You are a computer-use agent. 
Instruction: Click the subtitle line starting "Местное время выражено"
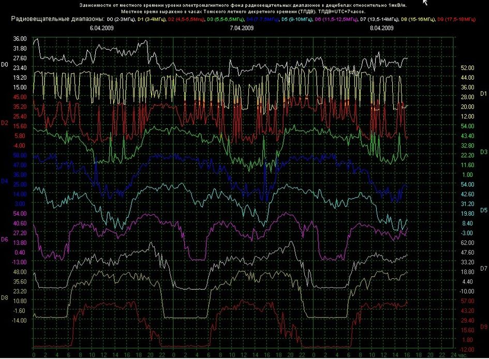243,11
